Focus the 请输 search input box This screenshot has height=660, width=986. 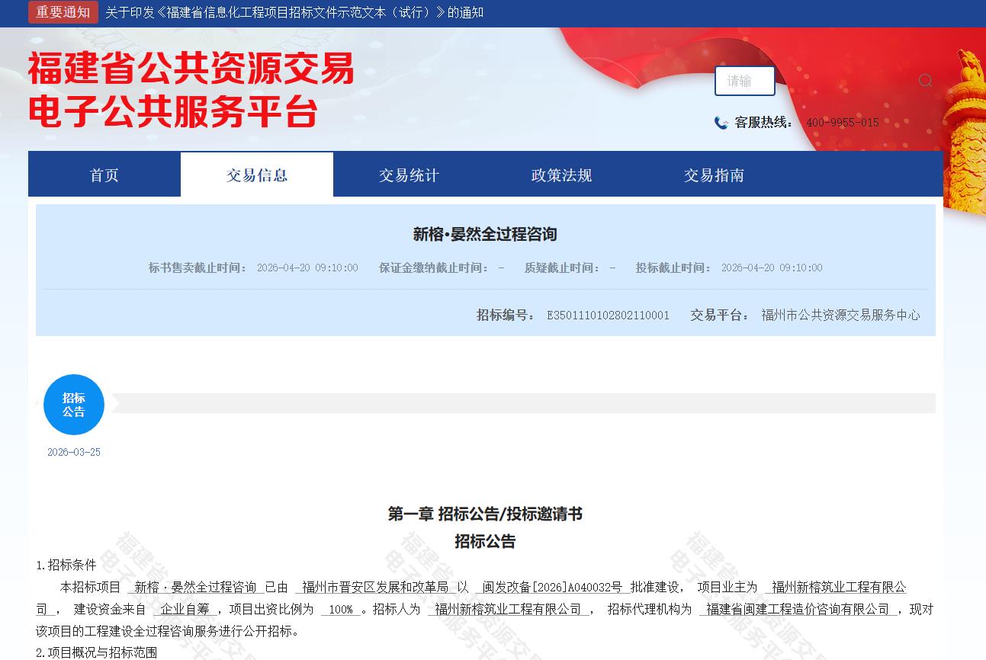click(x=744, y=81)
